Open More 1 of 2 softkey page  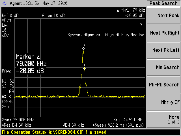pyautogui.click(x=163, y=119)
